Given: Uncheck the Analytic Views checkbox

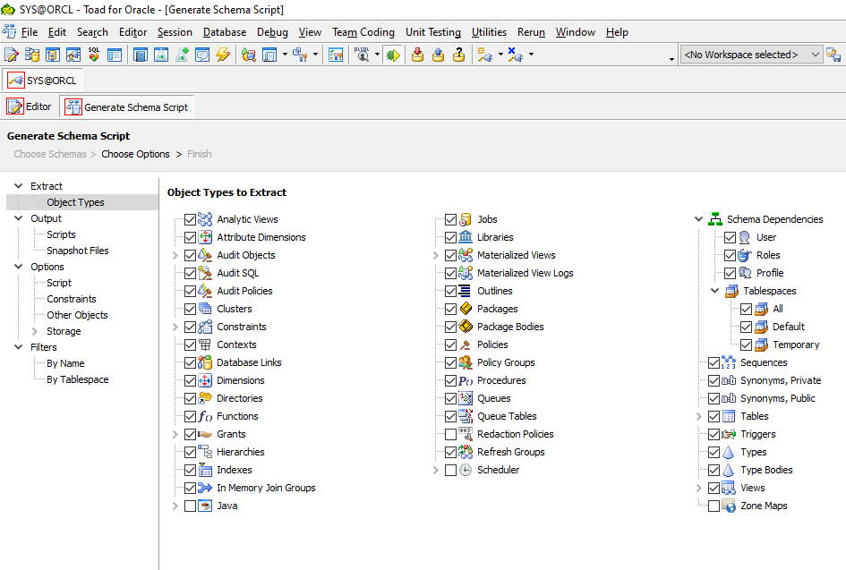Looking at the screenshot, I should pyautogui.click(x=190, y=219).
